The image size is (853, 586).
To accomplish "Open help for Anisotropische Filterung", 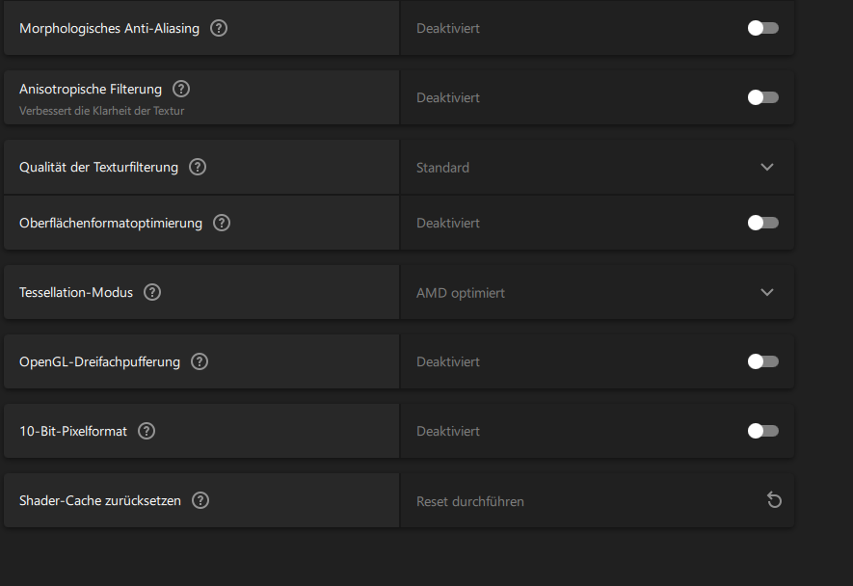I will click(181, 89).
